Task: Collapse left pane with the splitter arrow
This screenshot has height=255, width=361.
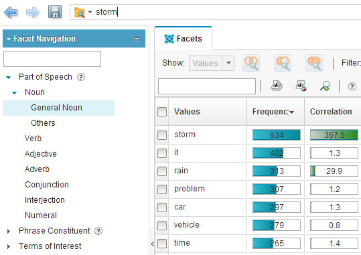Action: 152,244
